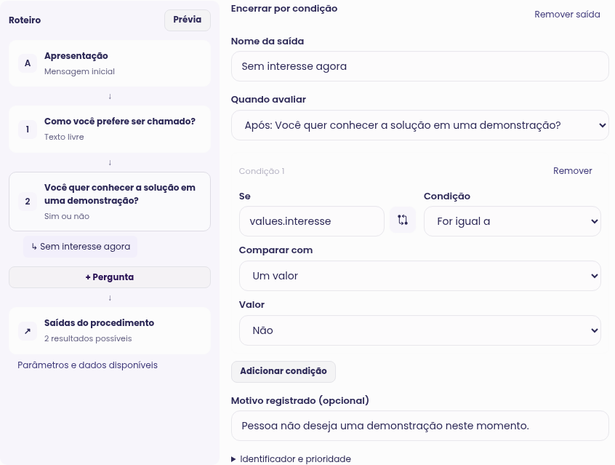Focus the 'Nome da saída' input field
The width and height of the screenshot is (615, 465).
pos(420,66)
